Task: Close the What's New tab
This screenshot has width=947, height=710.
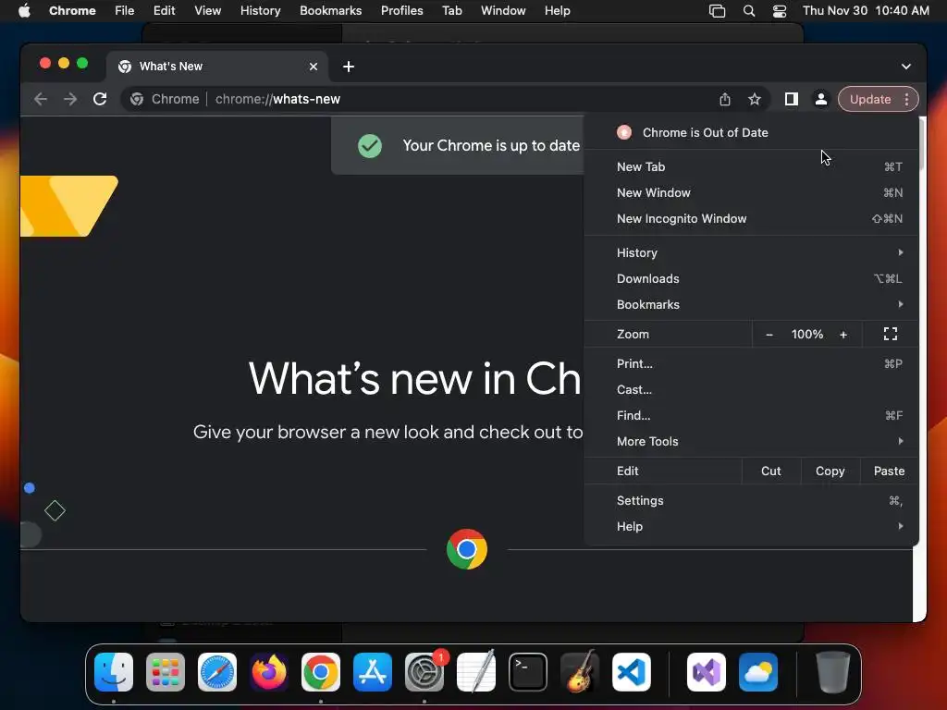Action: pos(314,67)
